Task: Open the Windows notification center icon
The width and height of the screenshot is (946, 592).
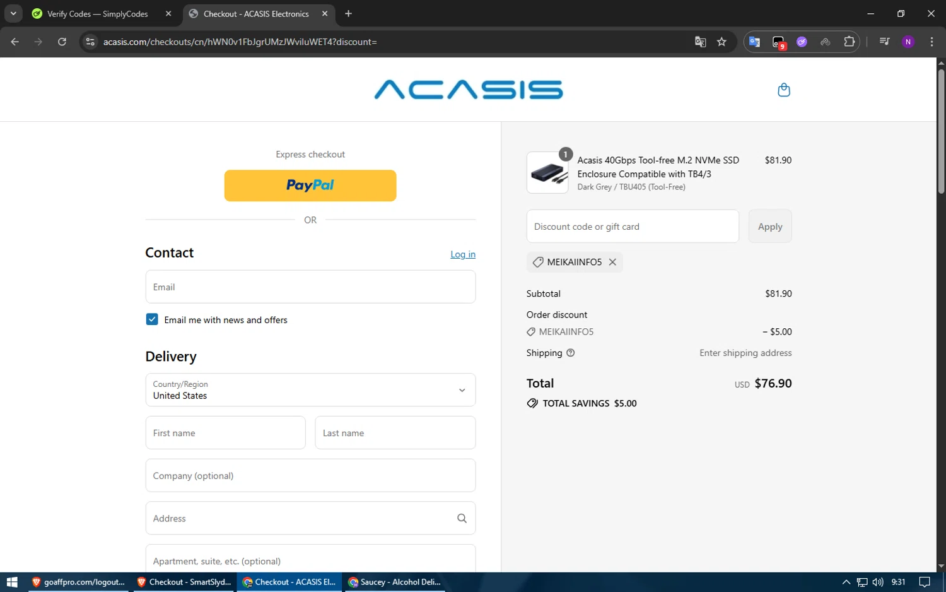Action: tap(925, 582)
